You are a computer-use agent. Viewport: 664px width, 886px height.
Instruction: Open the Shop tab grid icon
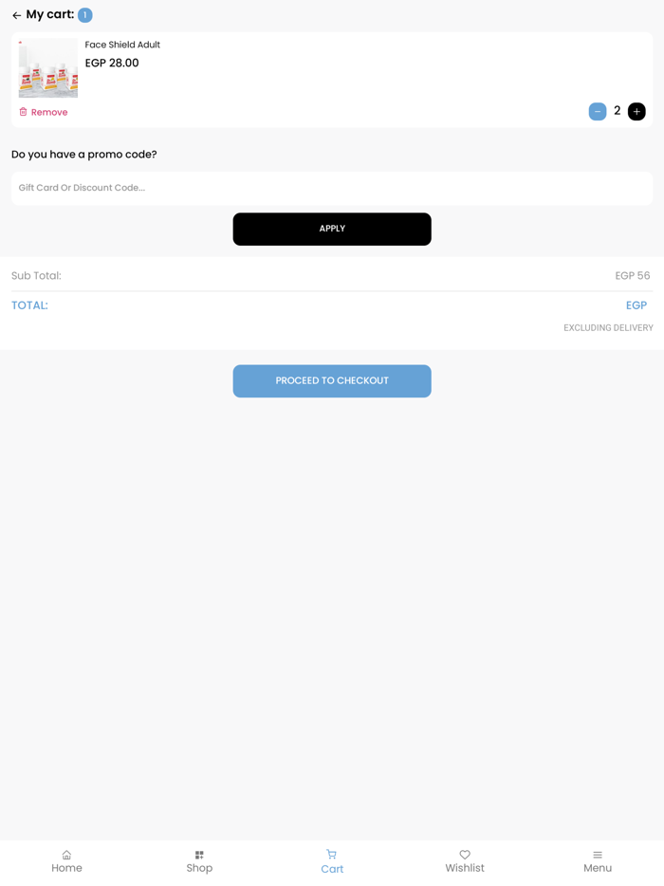pos(199,855)
